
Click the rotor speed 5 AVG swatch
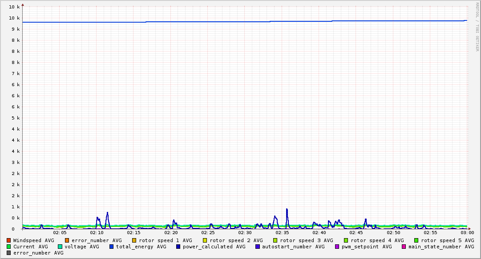click(416, 240)
